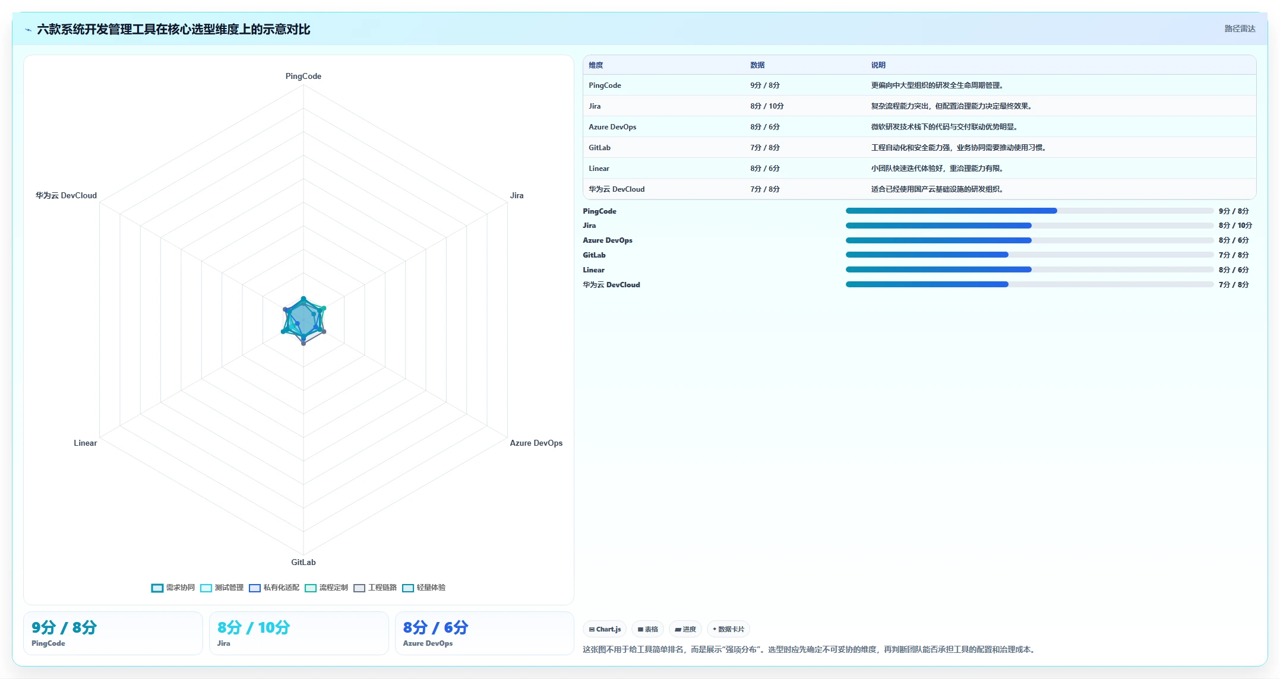This screenshot has height=679, width=1280.
Task: Select the Jira table row
Action: pyautogui.click(x=919, y=106)
